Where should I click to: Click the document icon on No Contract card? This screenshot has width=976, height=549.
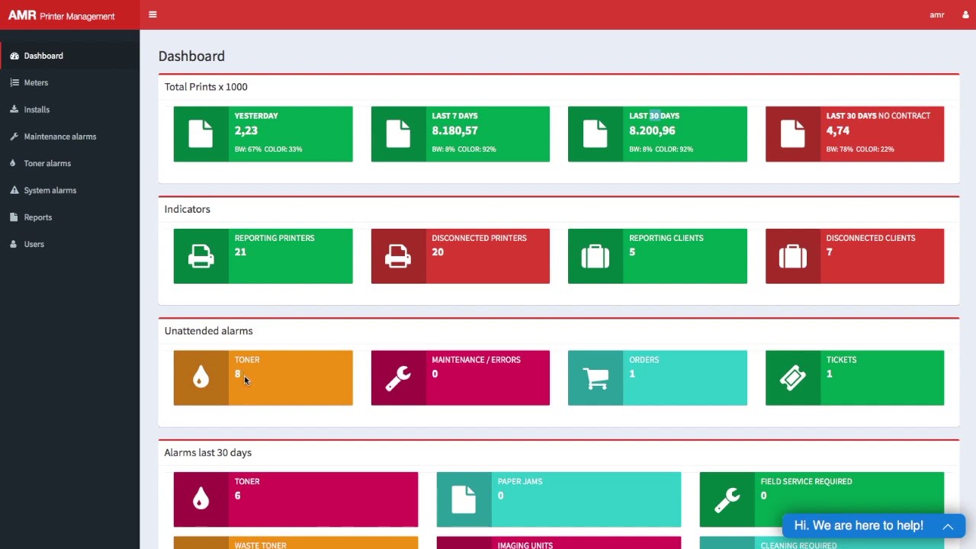coord(793,134)
